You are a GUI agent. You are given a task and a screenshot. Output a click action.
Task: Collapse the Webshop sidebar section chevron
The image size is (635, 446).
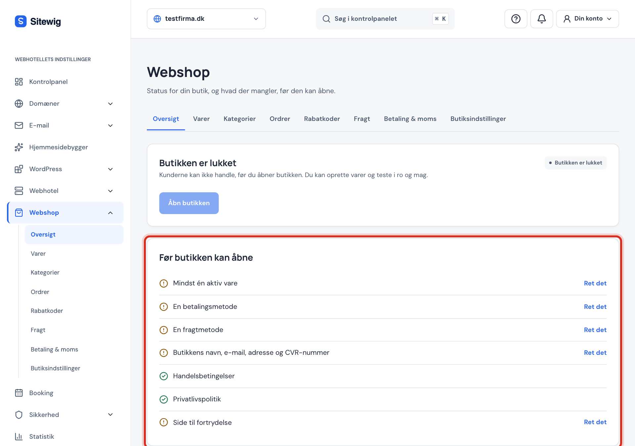point(110,213)
